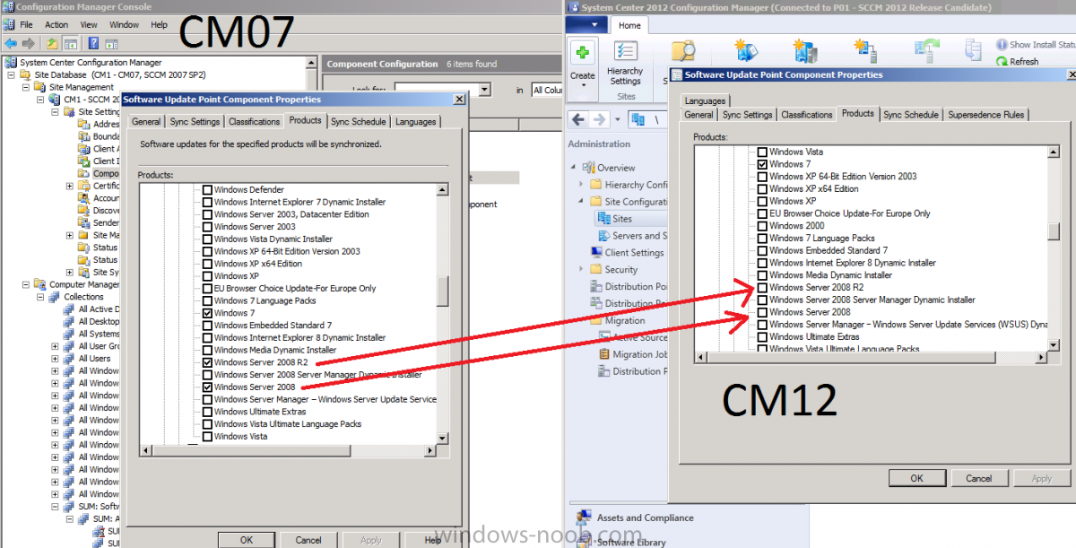Select the Sites node icon in CM12 tree
Viewport: 1076px width, 548px height.
point(603,219)
